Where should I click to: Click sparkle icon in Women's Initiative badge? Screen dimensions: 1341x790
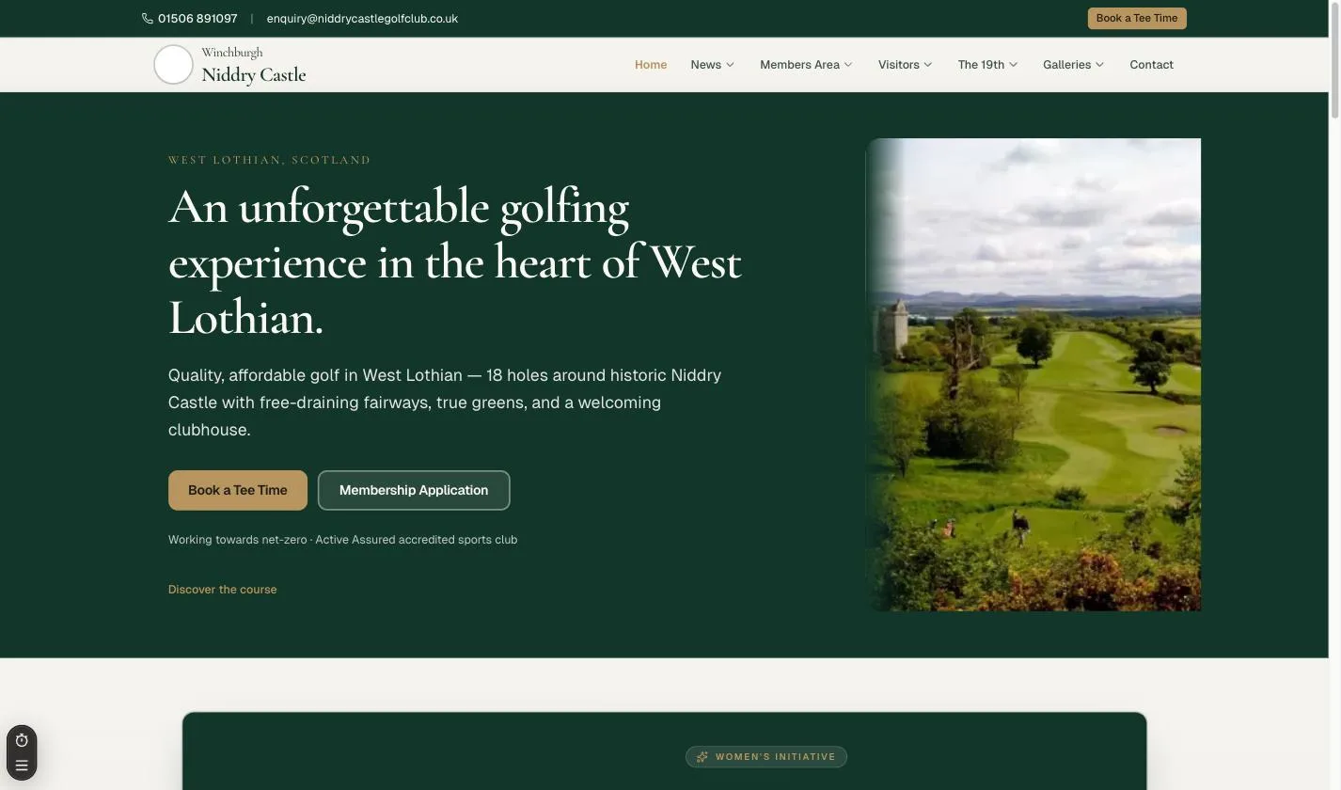coord(702,757)
